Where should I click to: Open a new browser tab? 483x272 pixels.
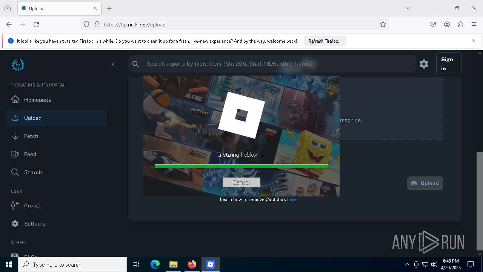point(109,8)
